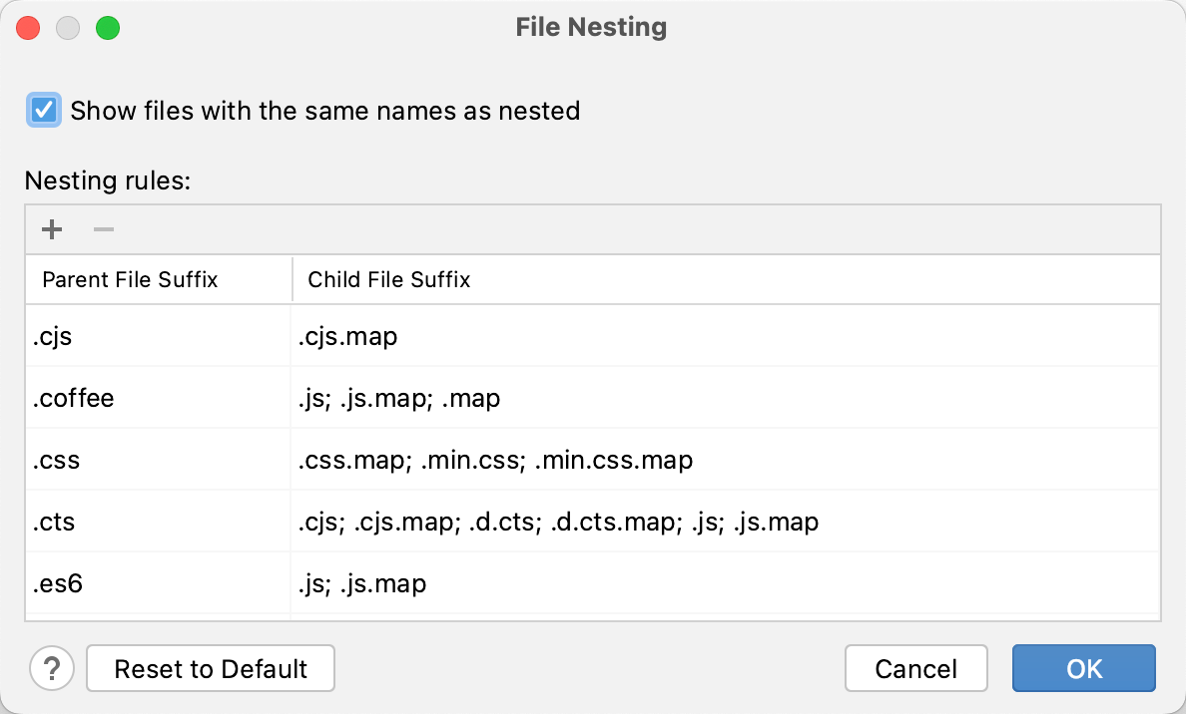
Task: Disable showing files with same names as nested
Action: pyautogui.click(x=43, y=111)
